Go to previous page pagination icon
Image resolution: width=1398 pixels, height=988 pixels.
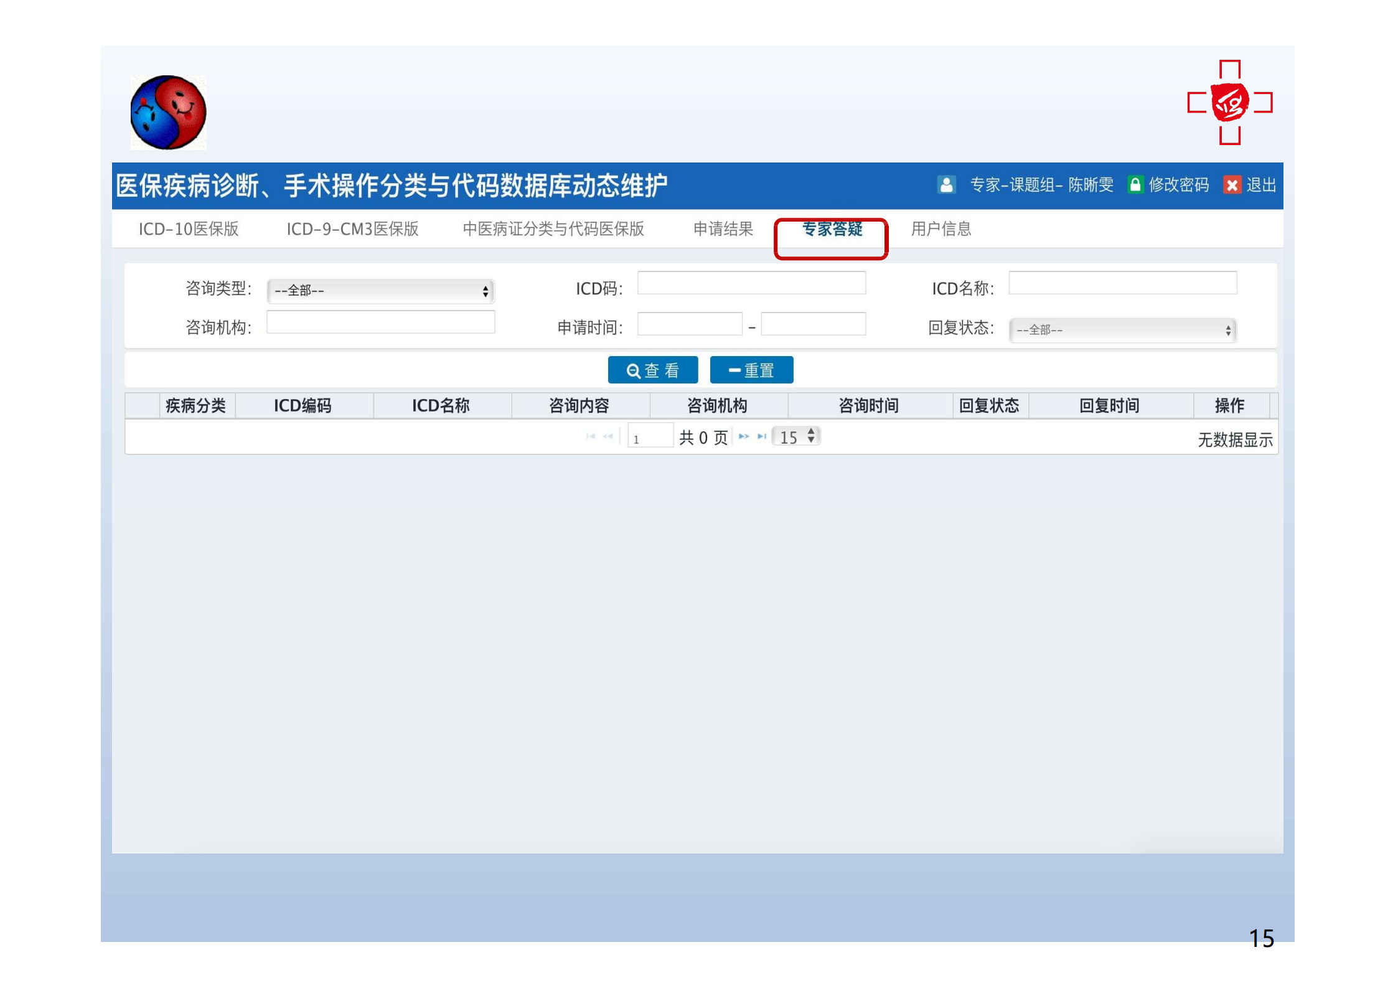[x=608, y=436]
